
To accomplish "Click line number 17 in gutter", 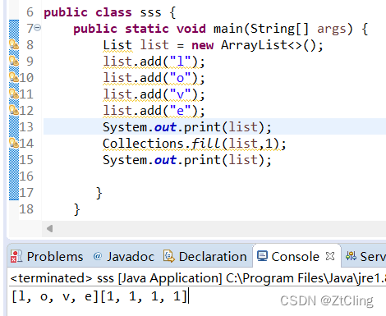I will (26, 193).
